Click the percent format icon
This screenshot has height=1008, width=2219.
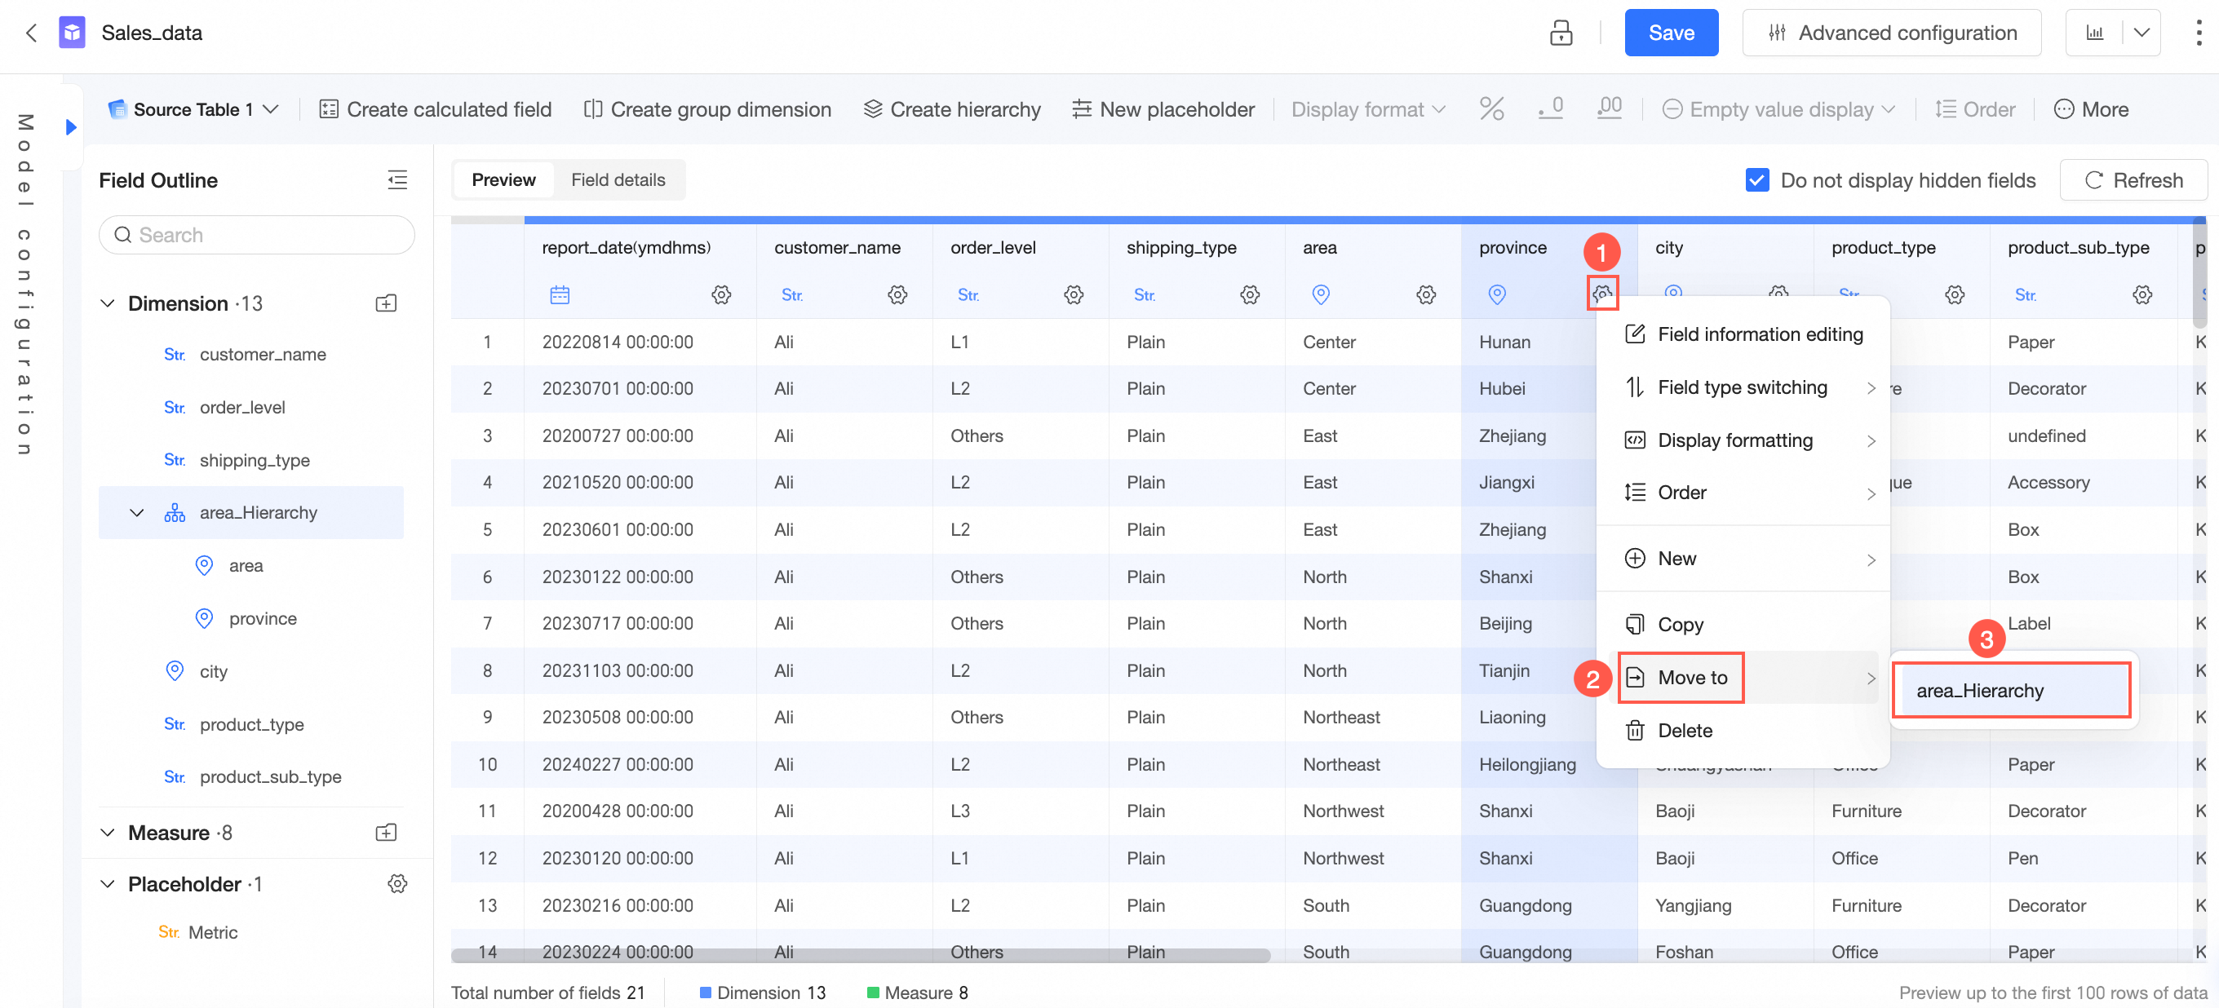[x=1491, y=109]
